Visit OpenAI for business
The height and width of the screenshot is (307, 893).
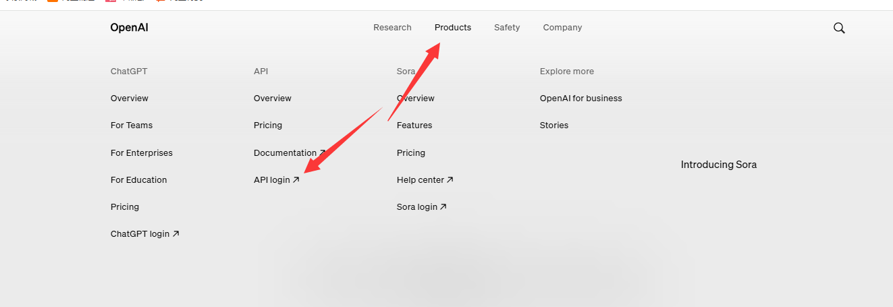(580, 99)
